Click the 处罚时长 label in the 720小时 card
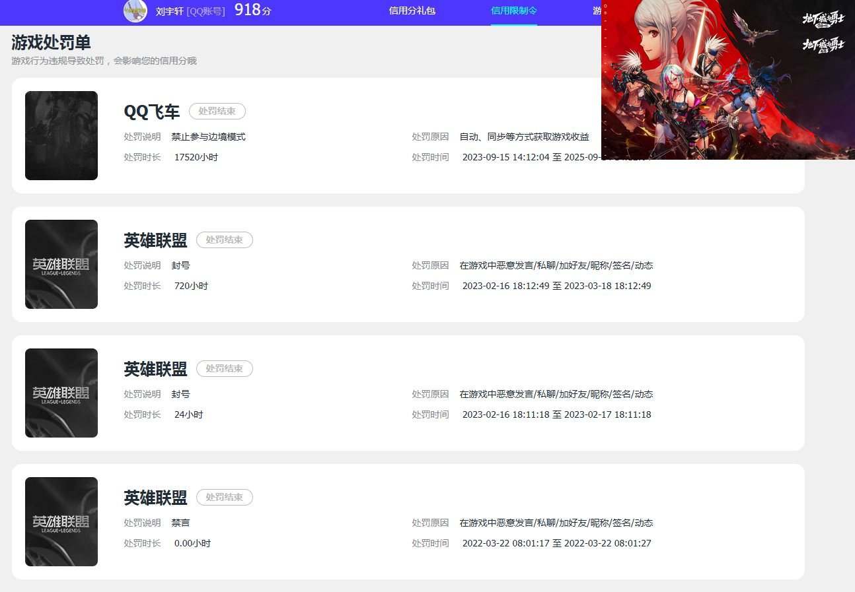 [142, 286]
